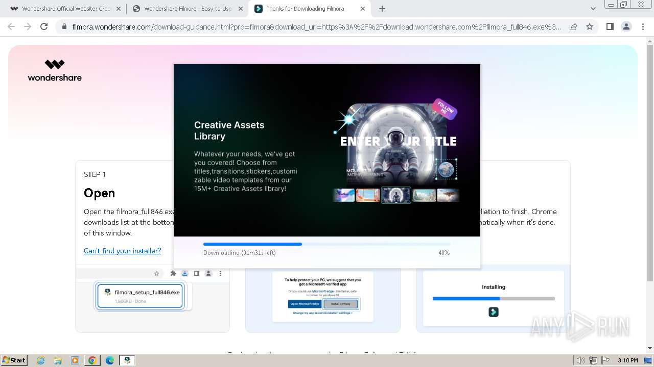Click Change my app recommendation settings link

(x=322, y=313)
